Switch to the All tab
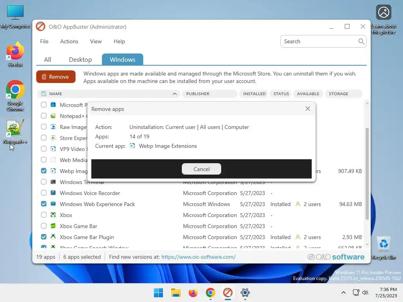The width and height of the screenshot is (403, 302). click(x=48, y=60)
